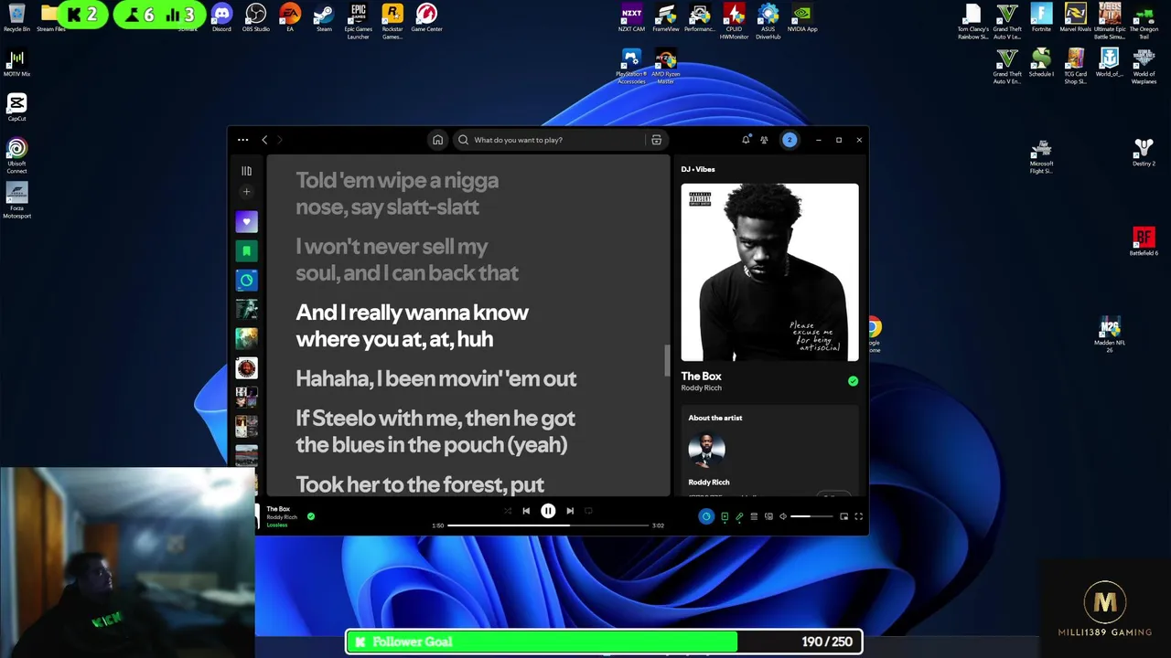
Task: Open the What's New notifications bell
Action: [746, 140]
